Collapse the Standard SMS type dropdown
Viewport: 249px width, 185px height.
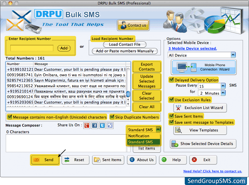point(158,129)
